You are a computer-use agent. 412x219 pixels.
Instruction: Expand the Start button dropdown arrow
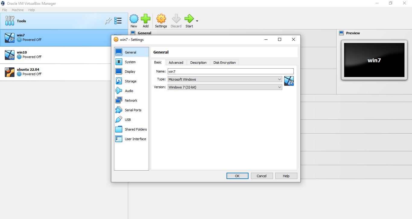pyautogui.click(x=197, y=21)
